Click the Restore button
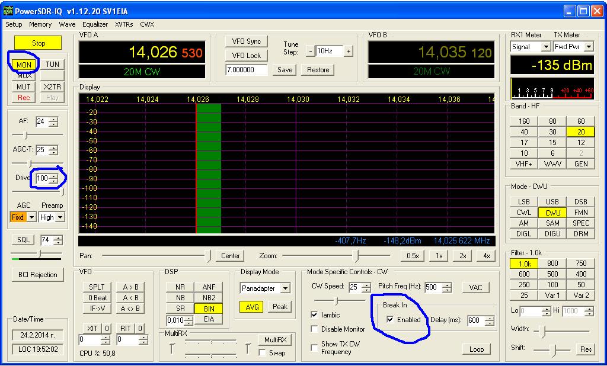The height and width of the screenshot is (366, 607). click(318, 70)
